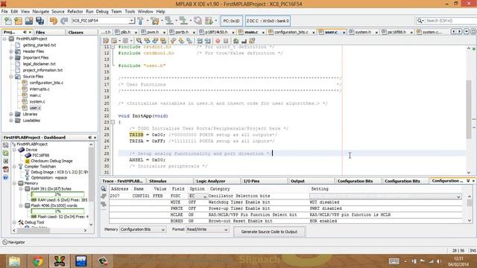Click the New Project toolbar icon
Image resolution: width=477 pixels, height=268 pixels.
tap(18, 21)
